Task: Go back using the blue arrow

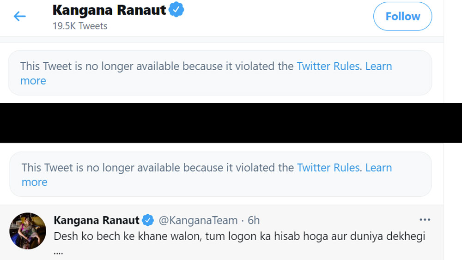Action: [x=20, y=16]
